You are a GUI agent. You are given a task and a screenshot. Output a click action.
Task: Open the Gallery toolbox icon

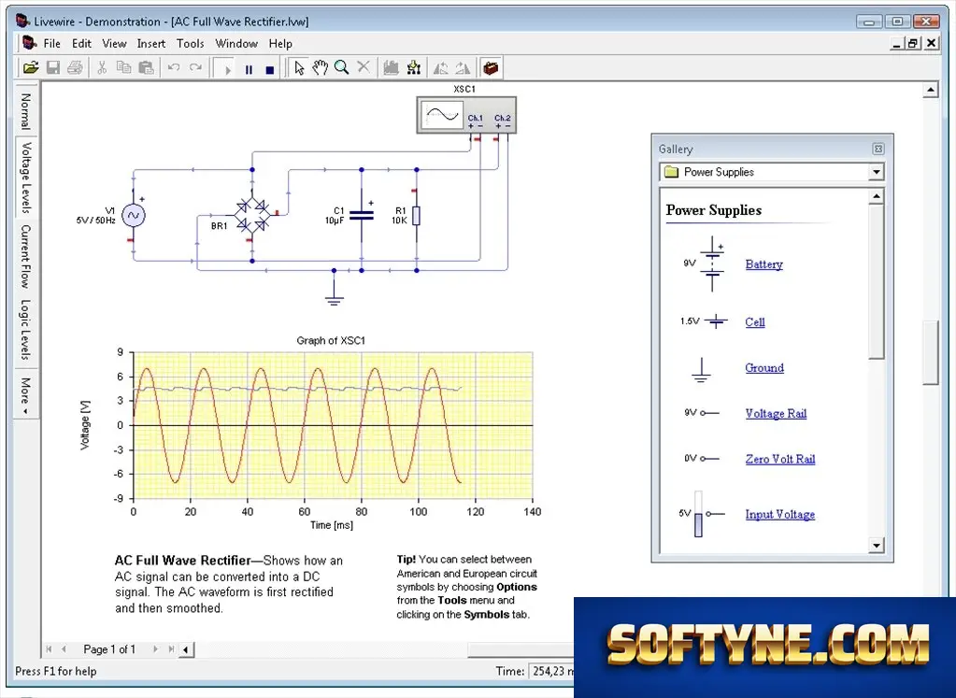pos(491,67)
